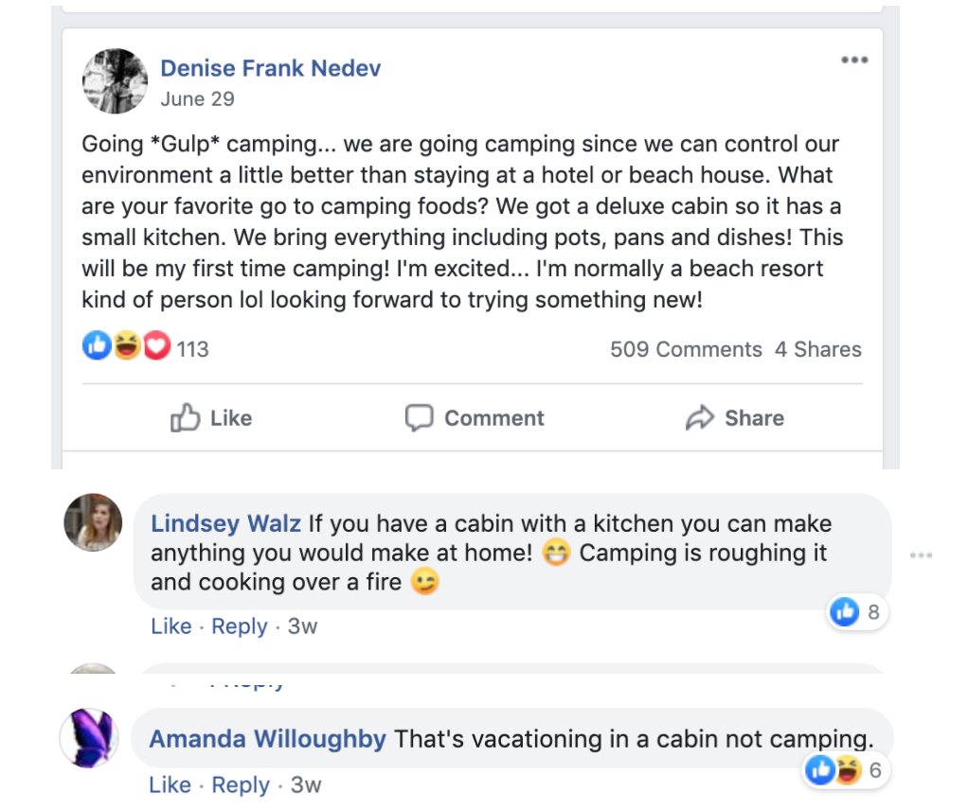Click the Share arrow icon
Screen dimensions: 968x810
[699, 418]
